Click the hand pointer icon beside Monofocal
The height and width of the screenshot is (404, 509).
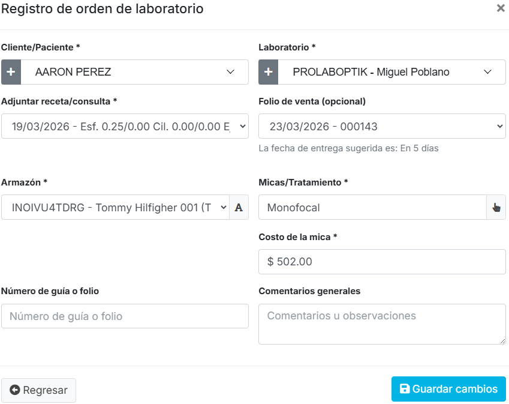pyautogui.click(x=496, y=208)
